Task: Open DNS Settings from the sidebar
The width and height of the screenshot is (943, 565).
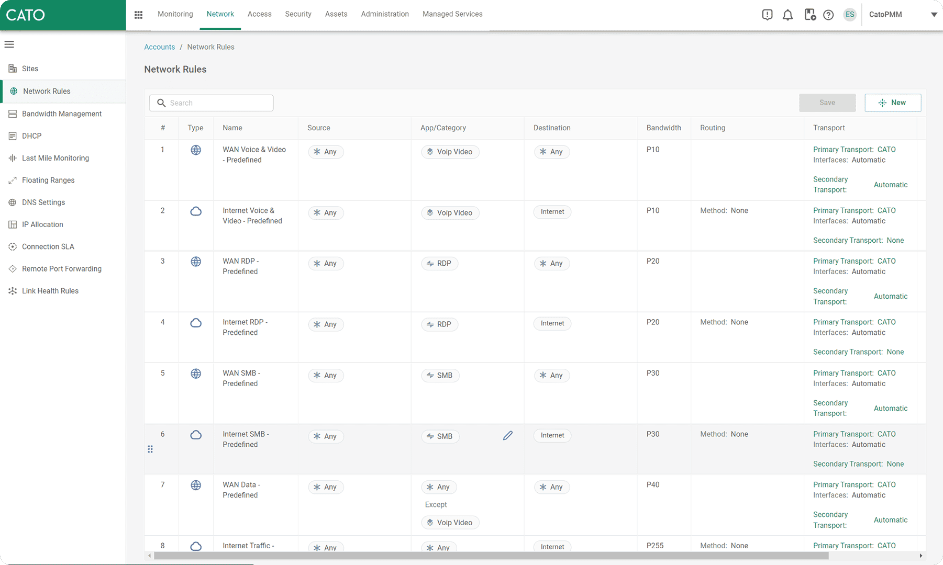Action: tap(43, 202)
